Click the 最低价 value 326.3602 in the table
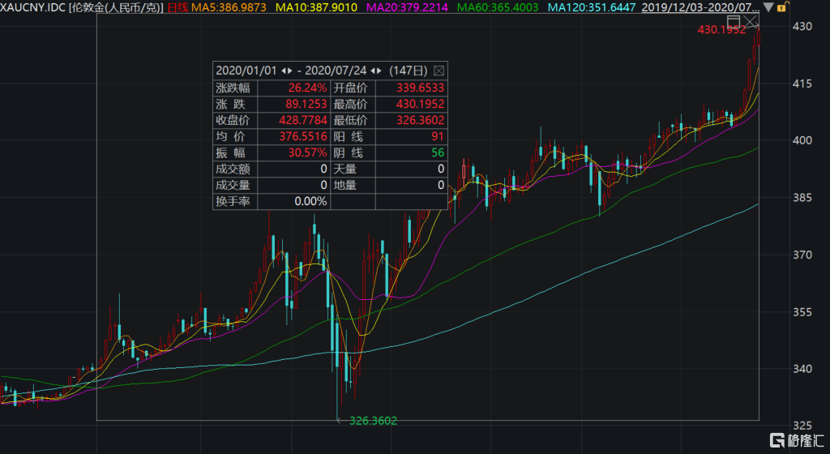This screenshot has width=830, height=454. click(420, 120)
